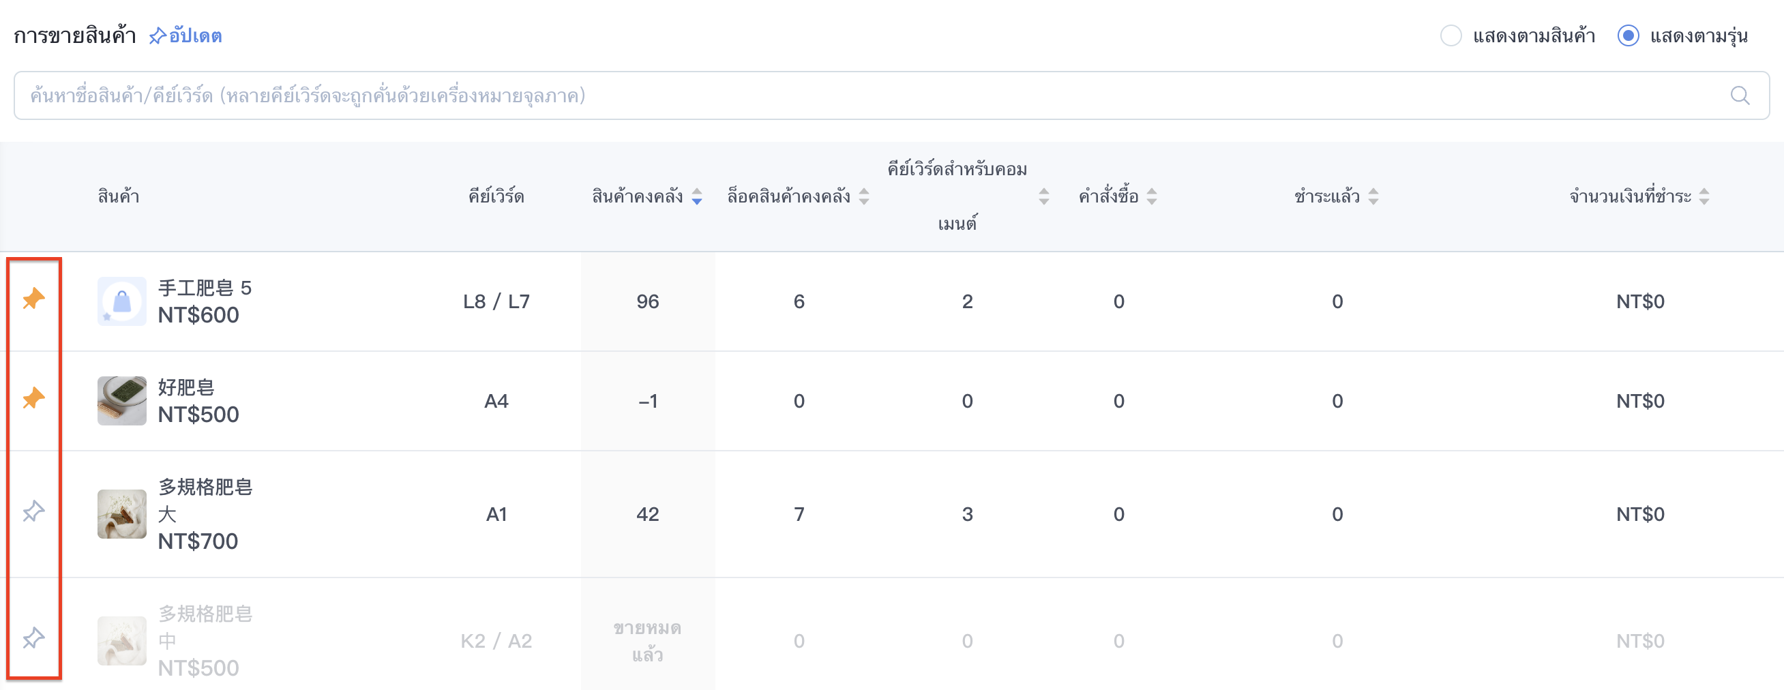Sort by คำสั่งซื้อ column arrows

[x=1152, y=196]
